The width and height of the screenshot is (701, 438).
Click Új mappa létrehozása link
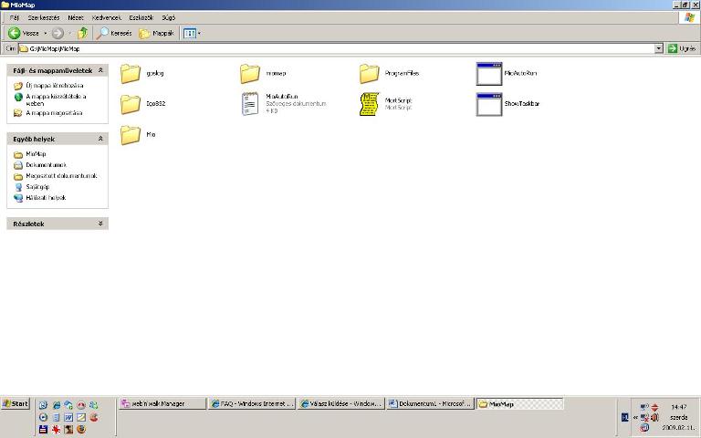(55, 86)
